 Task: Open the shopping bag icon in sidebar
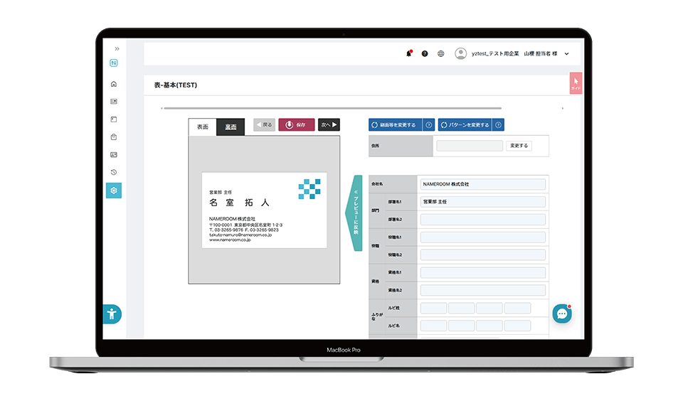point(114,137)
